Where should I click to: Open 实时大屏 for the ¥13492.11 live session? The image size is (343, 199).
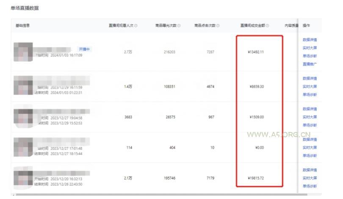[310, 48]
